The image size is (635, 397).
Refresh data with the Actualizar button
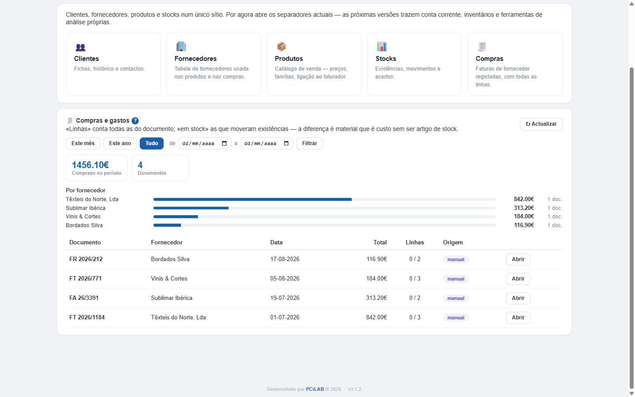pyautogui.click(x=541, y=124)
